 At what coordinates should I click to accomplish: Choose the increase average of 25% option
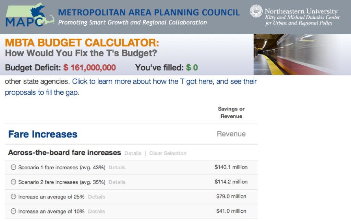point(13,197)
